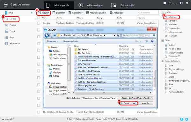Open the kyrie playlist
The height and width of the screenshot is (122, 191).
click(171, 66)
